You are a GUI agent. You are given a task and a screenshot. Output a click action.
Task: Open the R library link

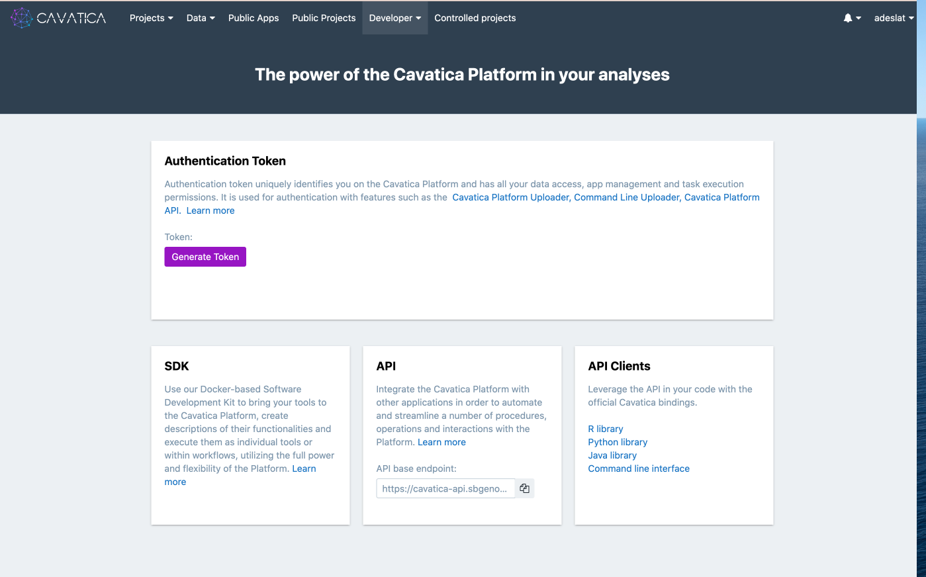[605, 429]
